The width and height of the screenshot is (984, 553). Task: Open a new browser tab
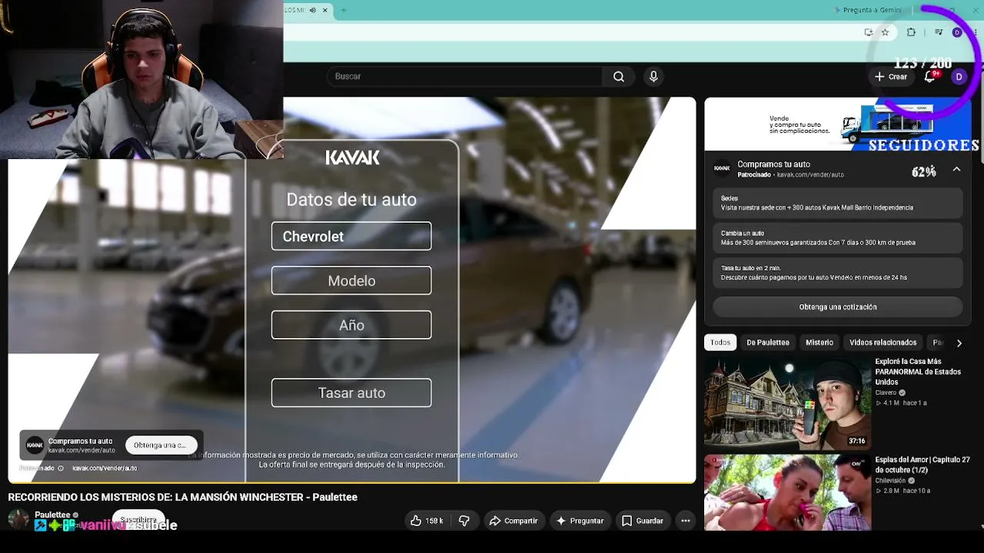[344, 10]
